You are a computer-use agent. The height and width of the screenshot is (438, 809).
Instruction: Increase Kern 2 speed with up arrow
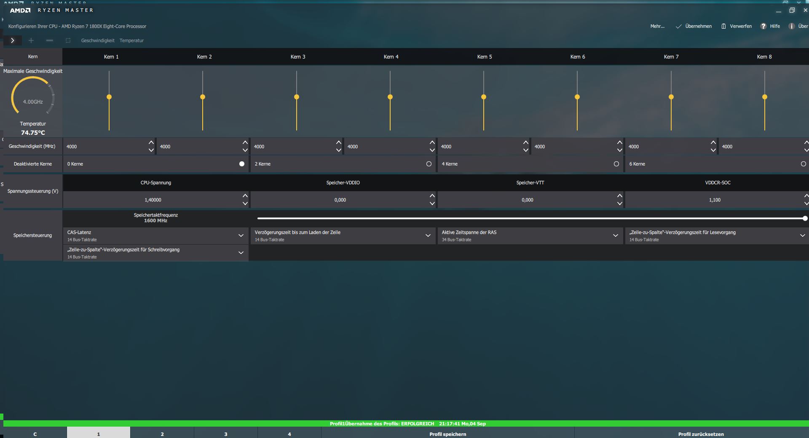[x=245, y=142]
